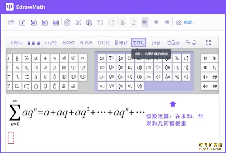Insert product Π with subscript limit only
Viewport: 226px width, 153px height.
coord(177,58)
